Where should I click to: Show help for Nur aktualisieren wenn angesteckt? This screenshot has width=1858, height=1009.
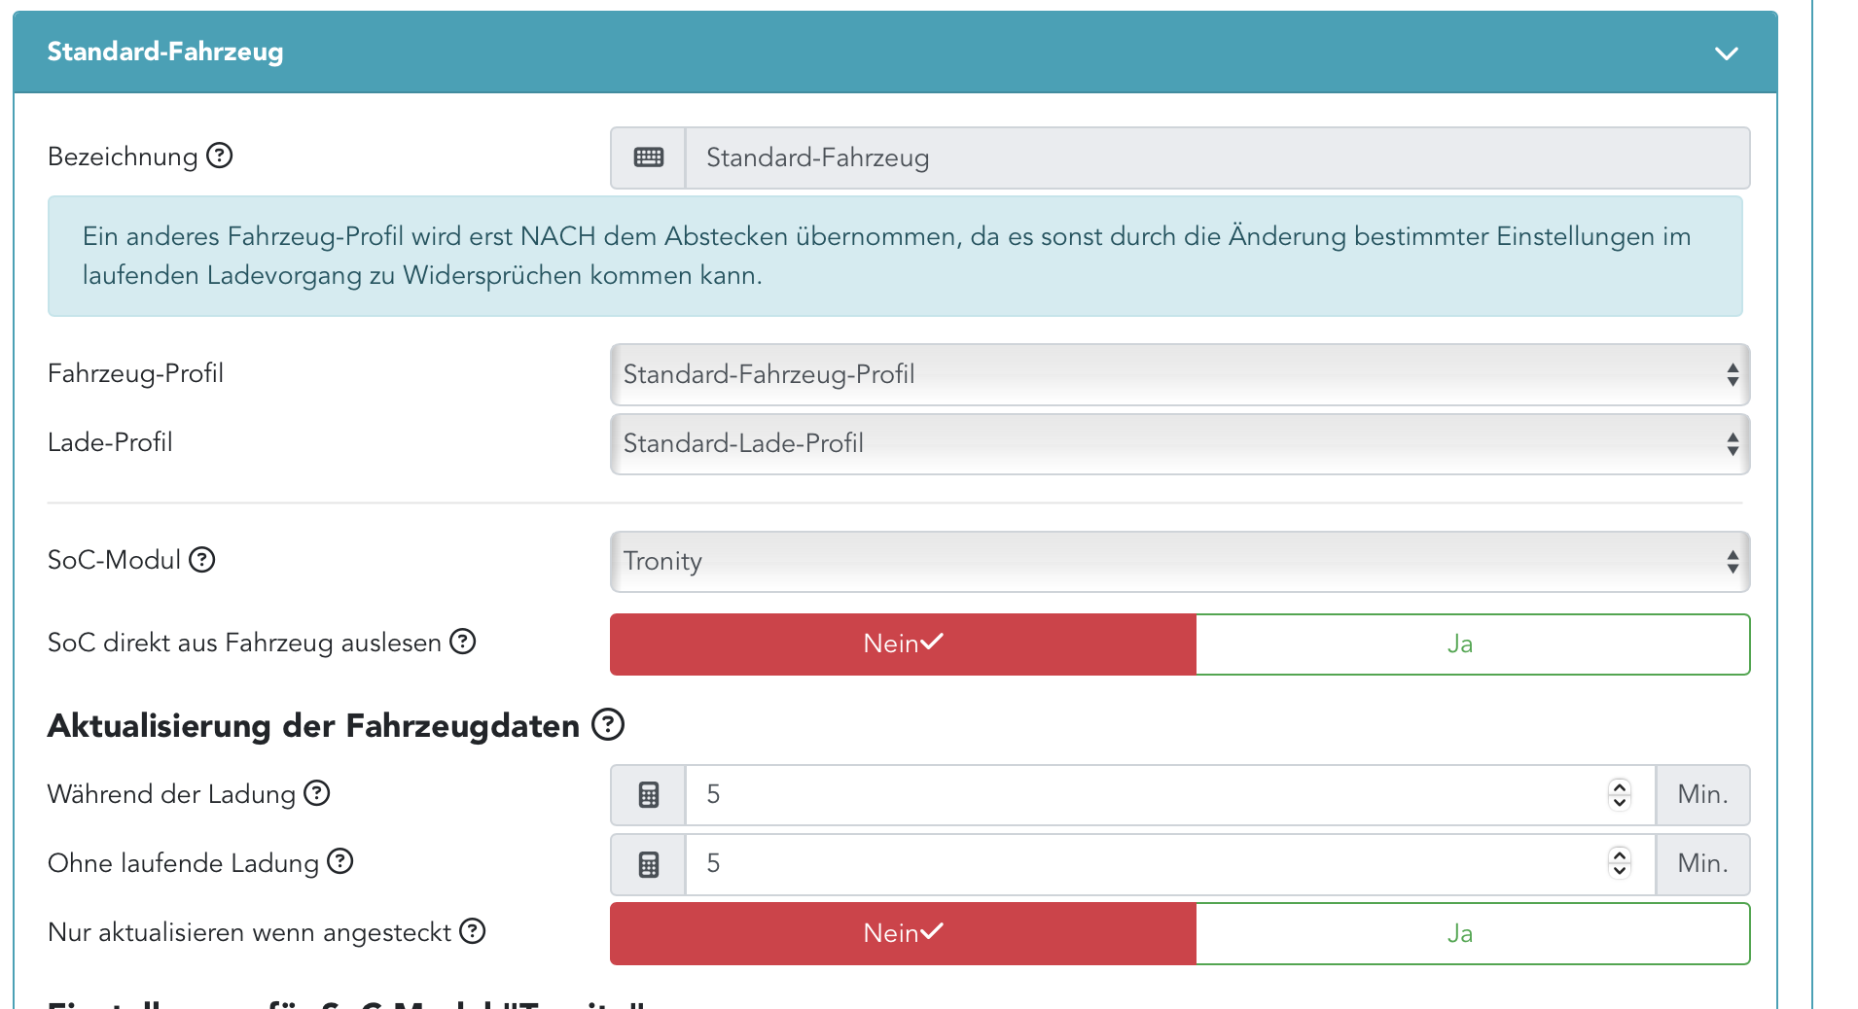(472, 931)
